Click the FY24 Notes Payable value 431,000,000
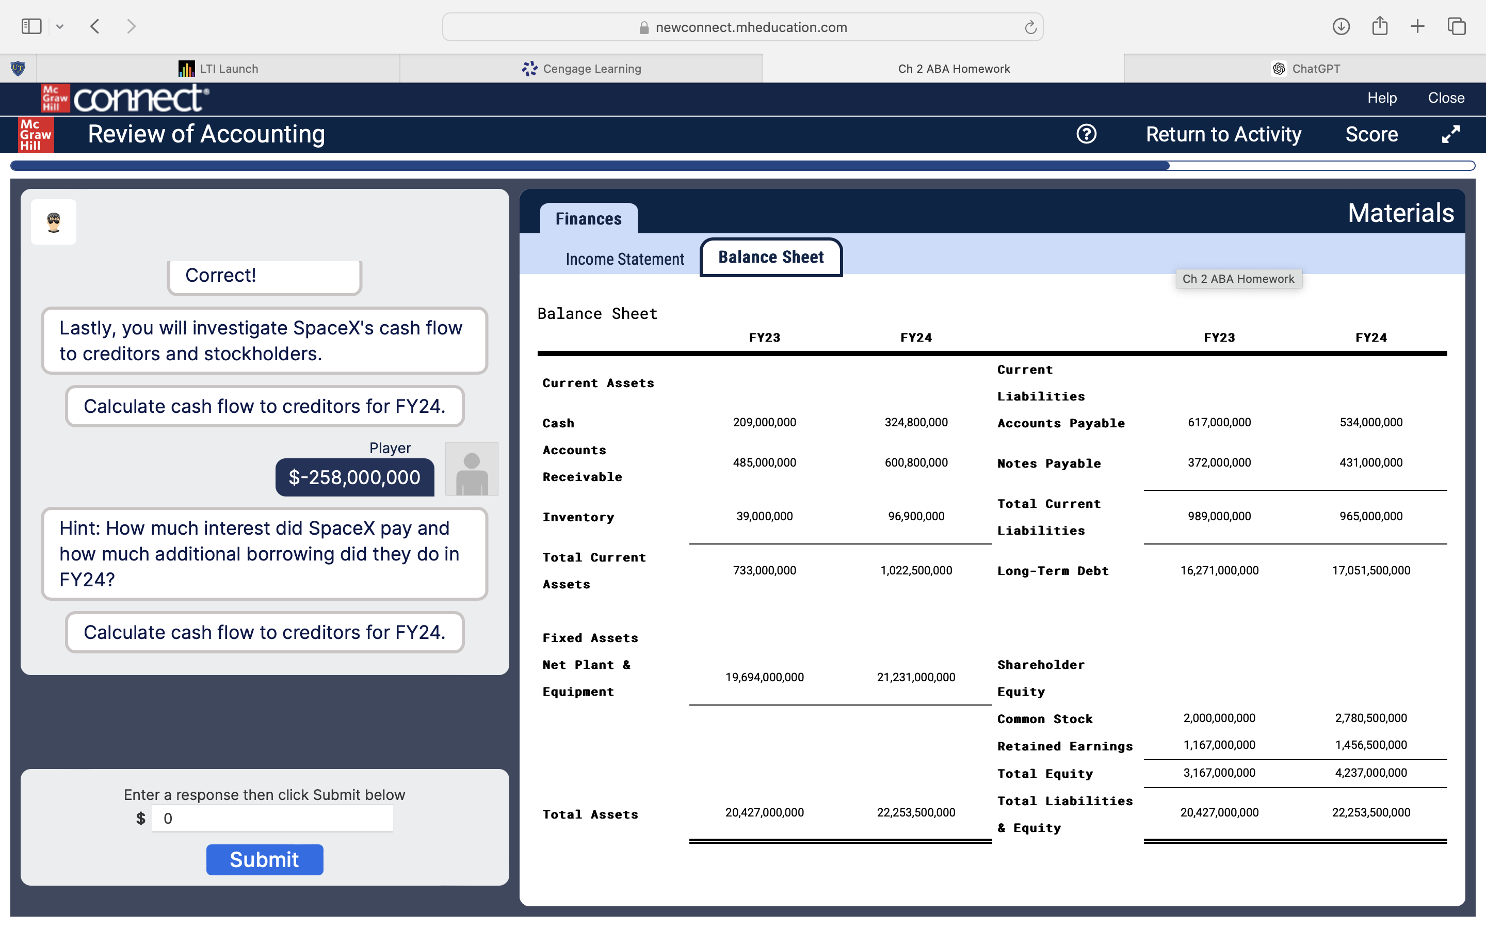Screen dimensions: 1486x929 (x=1370, y=462)
